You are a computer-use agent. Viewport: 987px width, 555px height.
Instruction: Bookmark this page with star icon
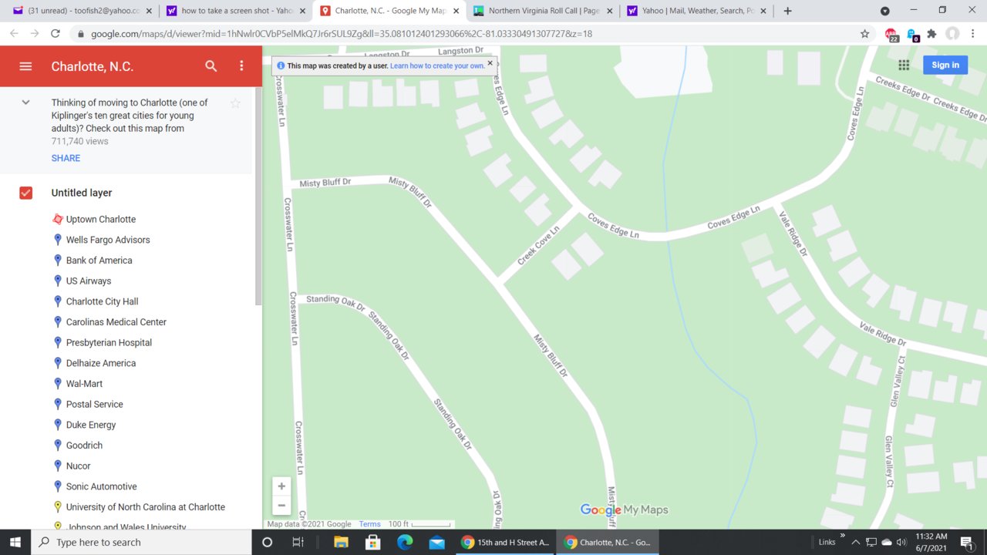coord(864,34)
